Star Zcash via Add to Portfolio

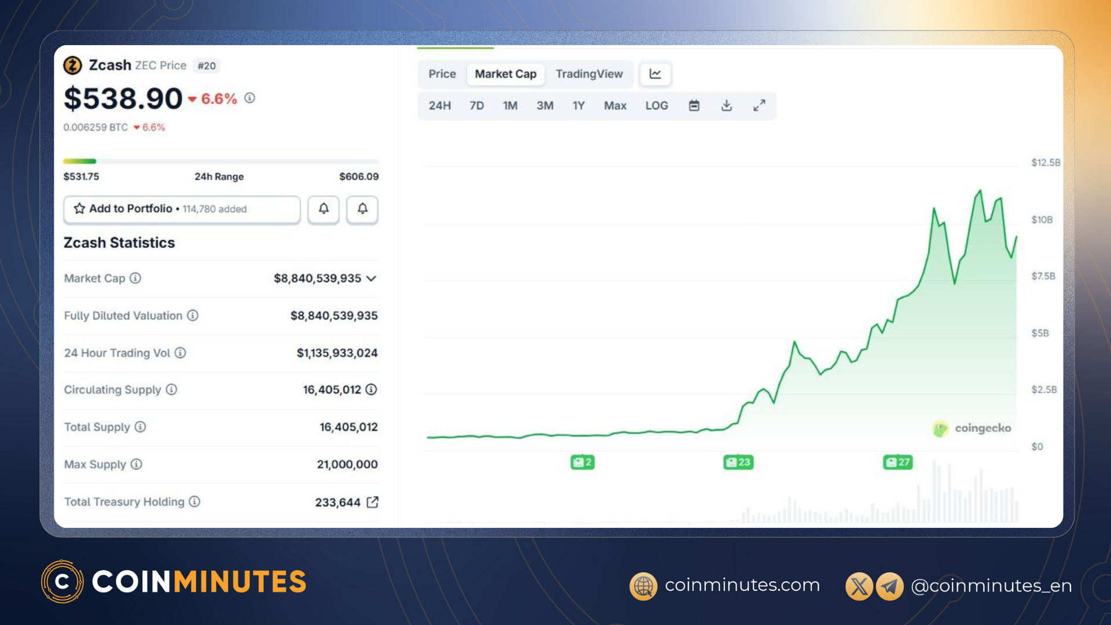(x=79, y=209)
